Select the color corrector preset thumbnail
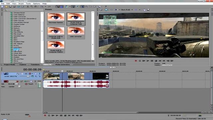The width and height of the screenshot is (213, 120). pyautogui.click(x=76, y=33)
